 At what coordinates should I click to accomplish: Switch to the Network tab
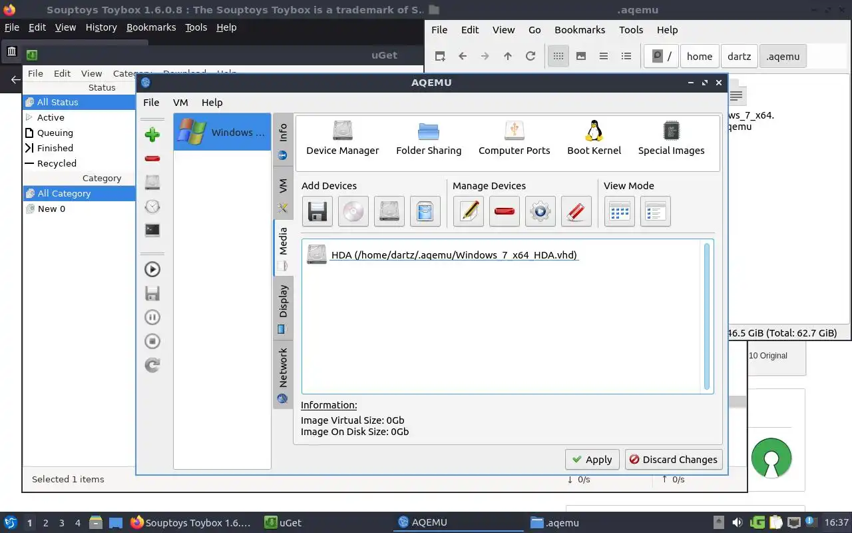[x=283, y=374]
